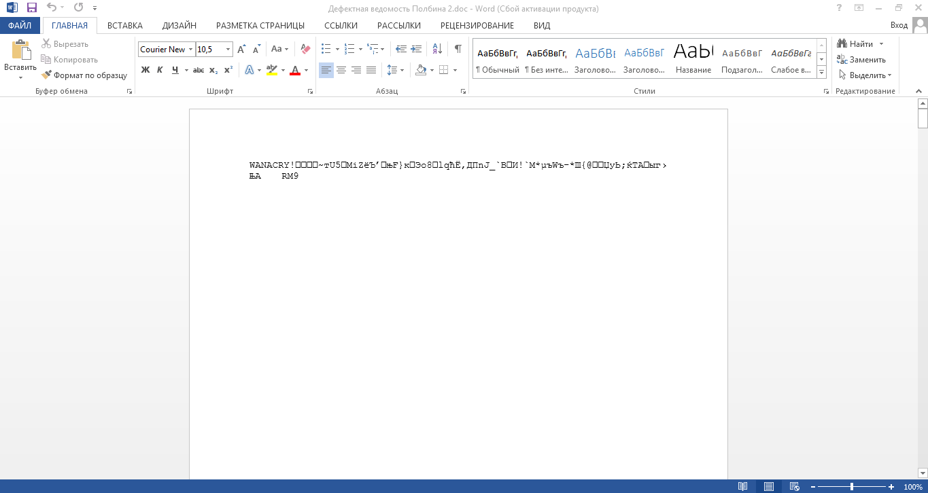Image resolution: width=928 pixels, height=493 pixels.
Task: Switch to the ДИЗАЙН tab
Action: pyautogui.click(x=179, y=26)
